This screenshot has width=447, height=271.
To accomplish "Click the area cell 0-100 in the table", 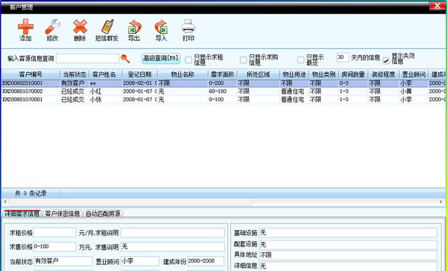I will [216, 100].
